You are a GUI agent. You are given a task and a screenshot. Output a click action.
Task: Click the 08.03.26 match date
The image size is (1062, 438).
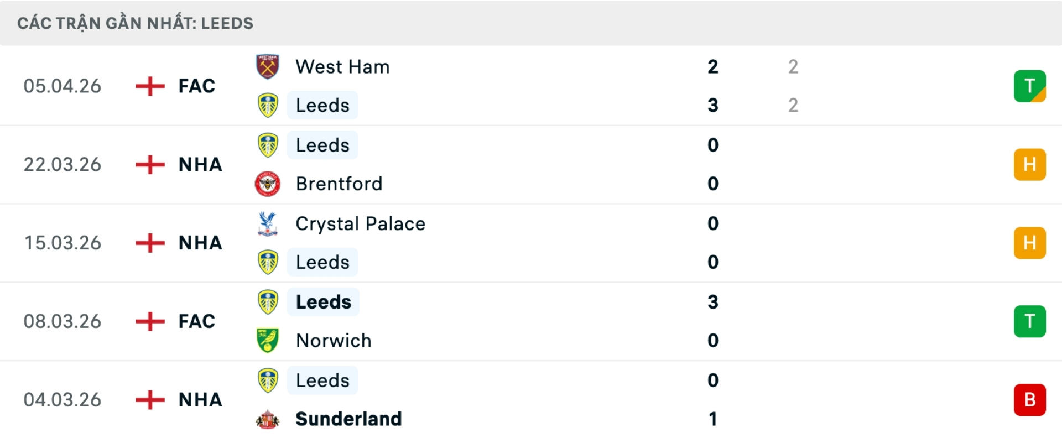(63, 321)
